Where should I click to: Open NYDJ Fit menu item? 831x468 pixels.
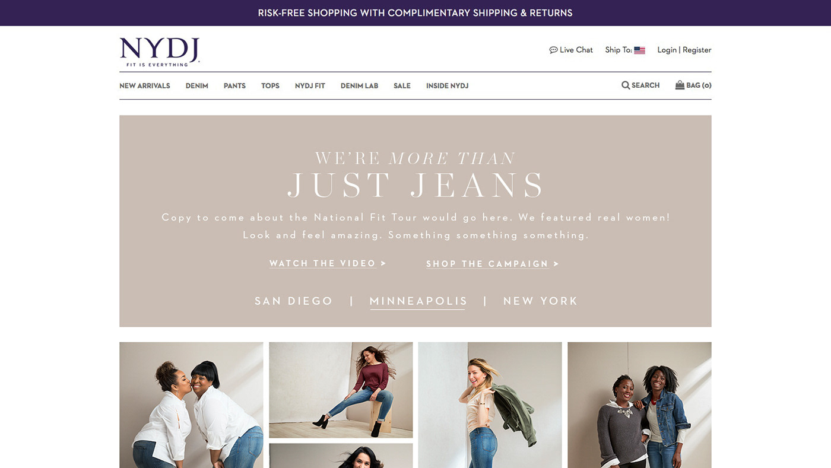coord(310,86)
